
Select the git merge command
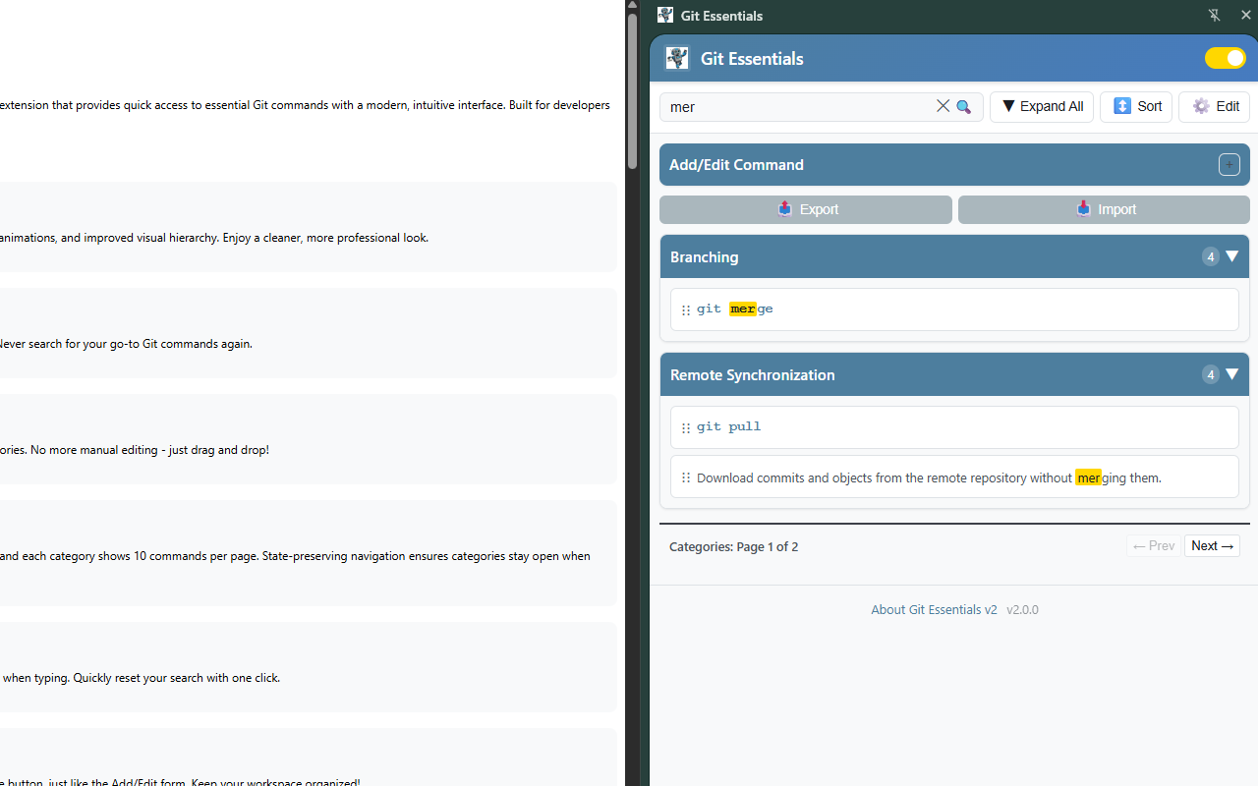pyautogui.click(x=735, y=309)
